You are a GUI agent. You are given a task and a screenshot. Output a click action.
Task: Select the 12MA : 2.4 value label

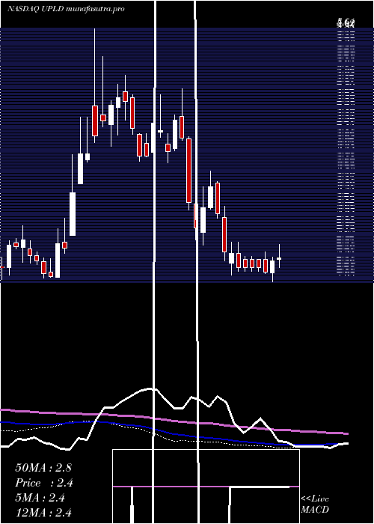click(x=43, y=512)
